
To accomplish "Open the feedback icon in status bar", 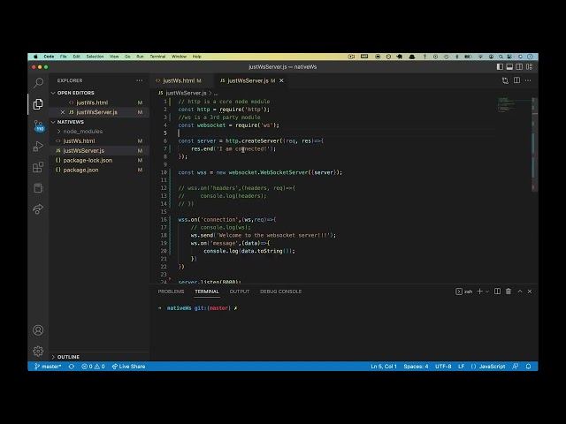I will (516, 367).
